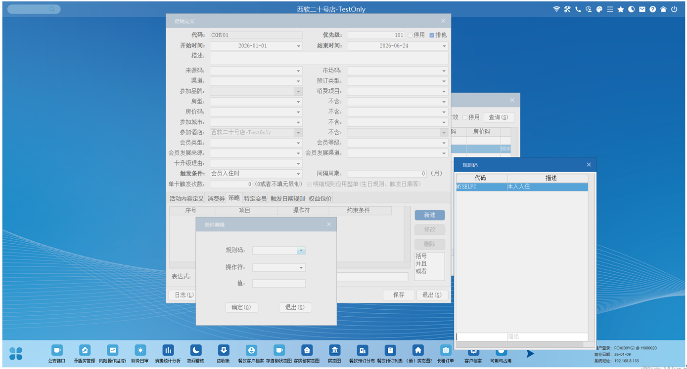Expand the 预订类型 dropdown
The width and height of the screenshot is (687, 369).
444,81
